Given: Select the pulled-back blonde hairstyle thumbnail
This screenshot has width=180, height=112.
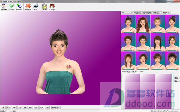Looking at the screenshot, I should (x=157, y=24).
